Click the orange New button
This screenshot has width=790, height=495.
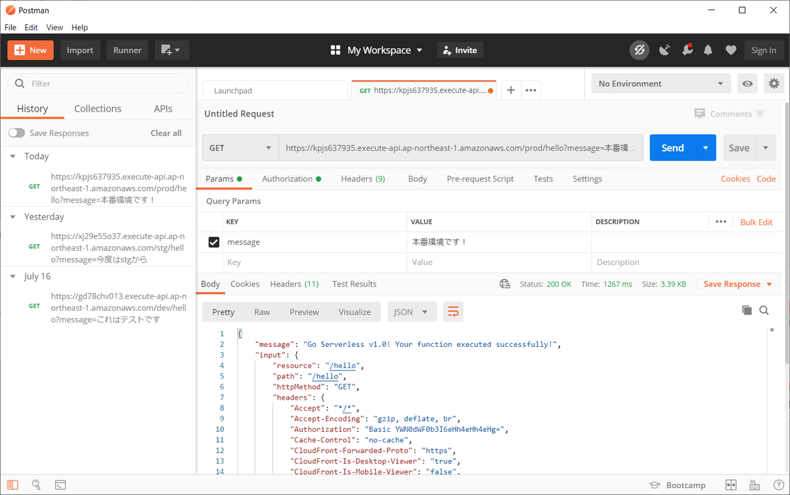(x=31, y=50)
